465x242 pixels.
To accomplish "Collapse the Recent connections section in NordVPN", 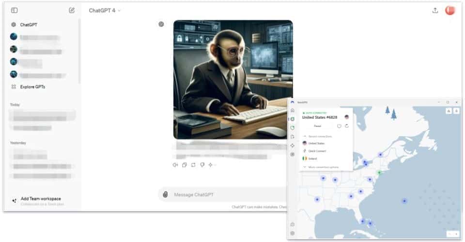I will pyautogui.click(x=317, y=136).
